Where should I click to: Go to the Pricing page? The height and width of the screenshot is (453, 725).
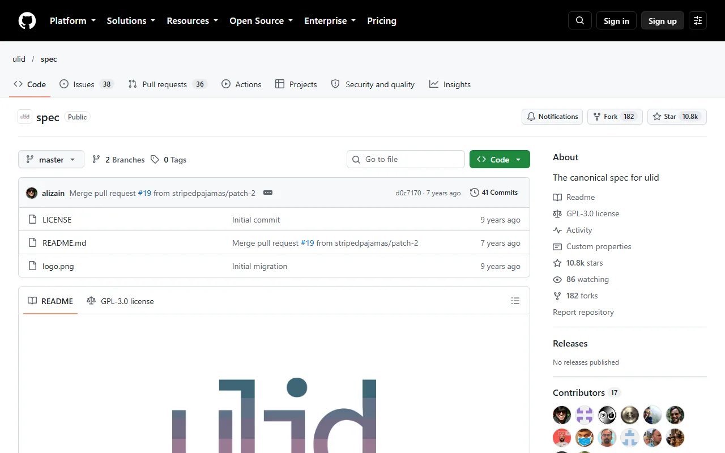point(382,20)
